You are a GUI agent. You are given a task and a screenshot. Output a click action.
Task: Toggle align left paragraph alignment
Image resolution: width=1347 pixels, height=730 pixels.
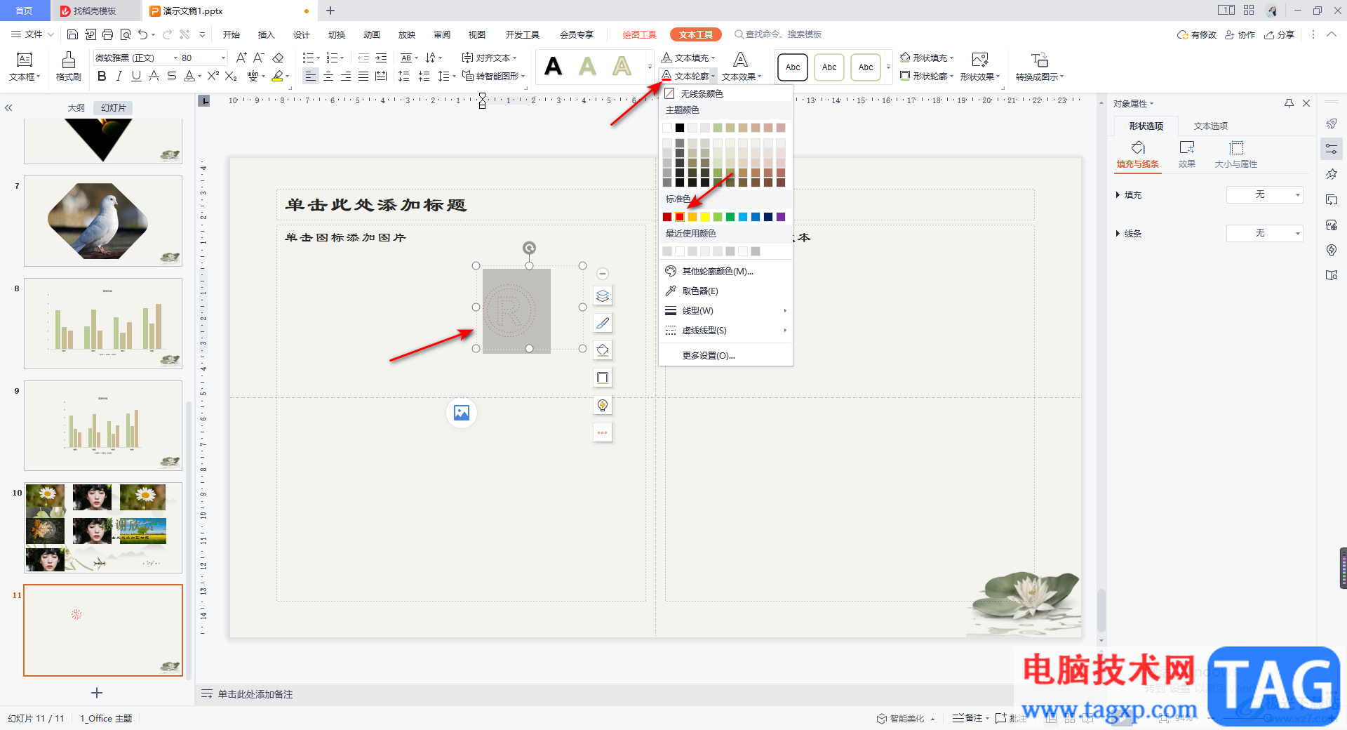coord(311,76)
